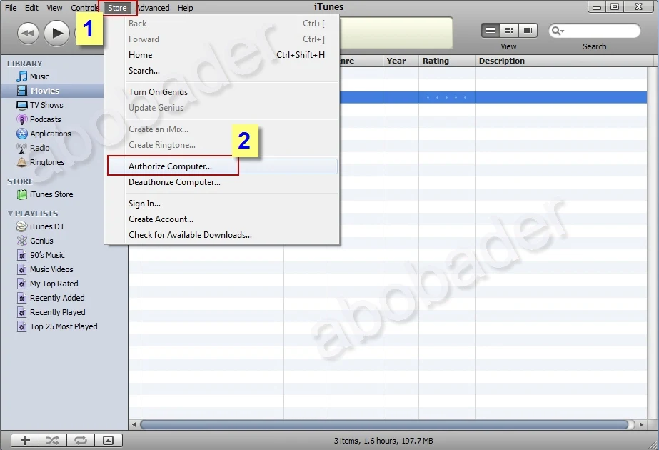
Task: Select Music Videos smart playlist
Action: tap(45, 269)
